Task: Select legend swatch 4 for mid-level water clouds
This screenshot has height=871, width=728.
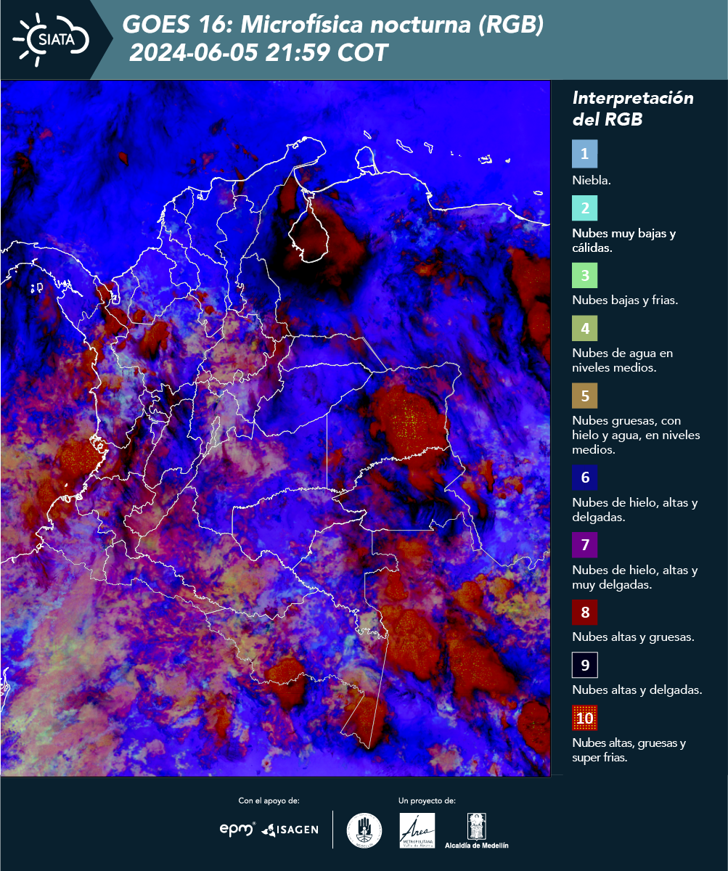Action: (584, 330)
